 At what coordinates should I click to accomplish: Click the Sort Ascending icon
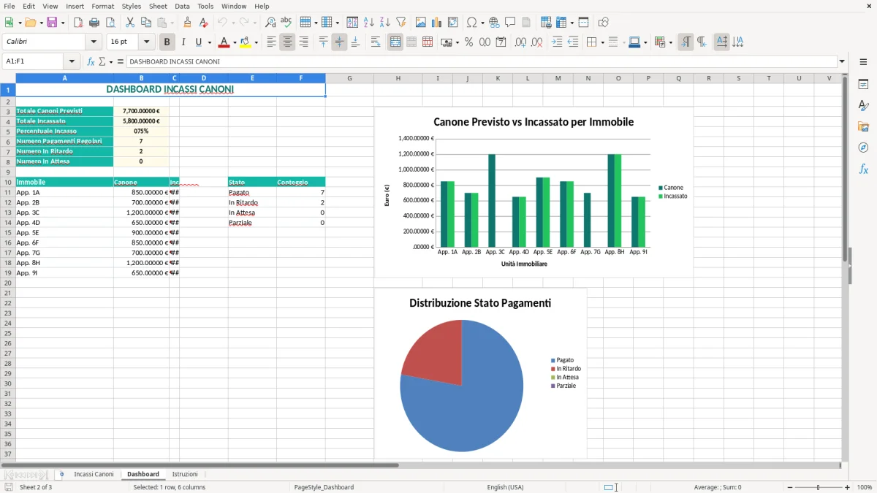point(369,23)
